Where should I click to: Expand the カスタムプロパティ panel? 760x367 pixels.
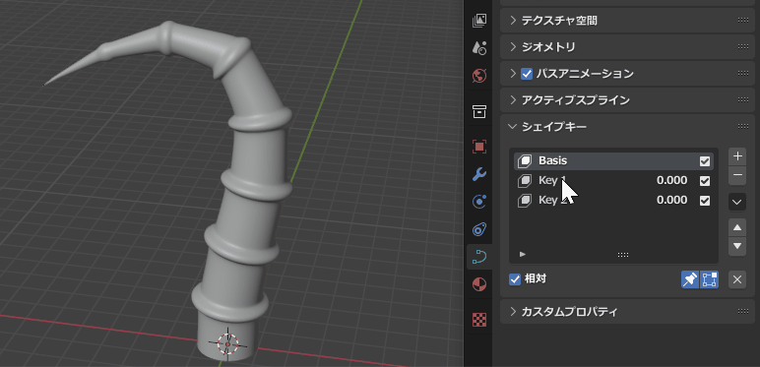pos(513,311)
